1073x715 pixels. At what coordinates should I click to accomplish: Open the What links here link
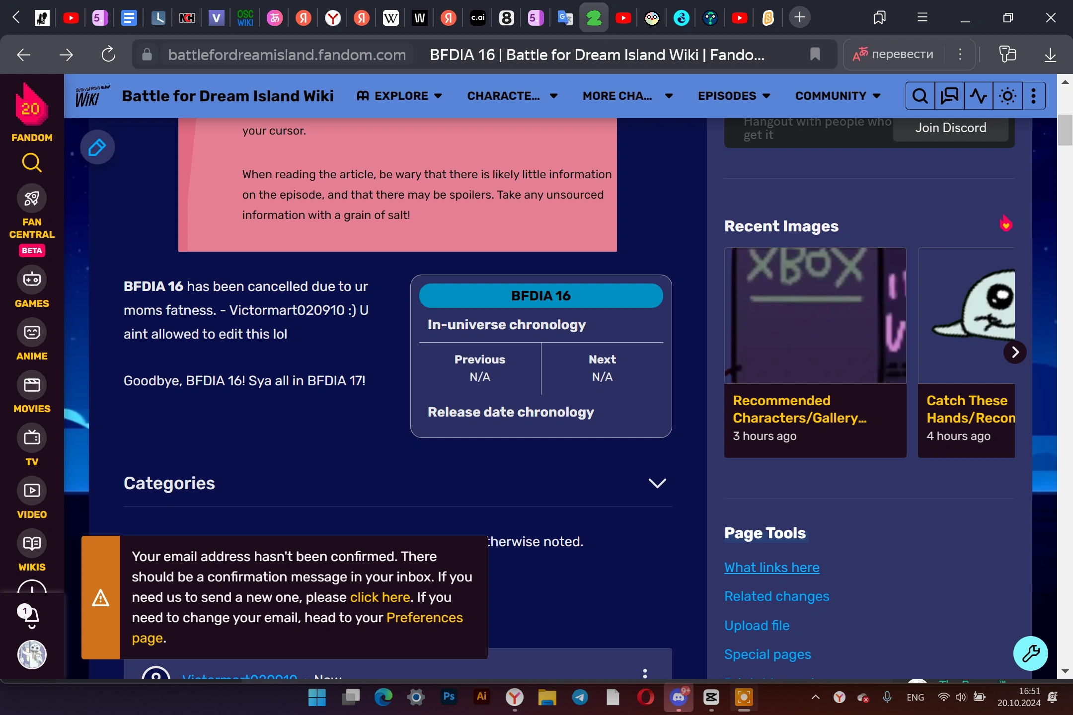[771, 568]
